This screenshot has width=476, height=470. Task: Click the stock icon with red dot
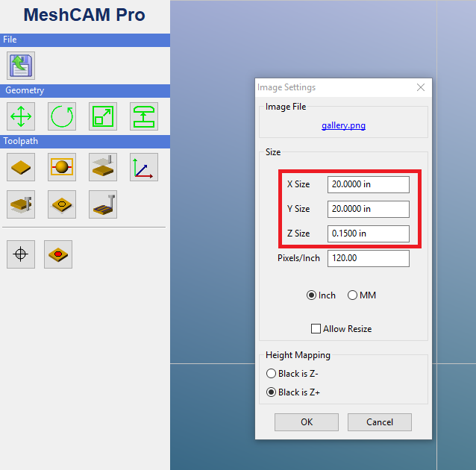point(58,254)
